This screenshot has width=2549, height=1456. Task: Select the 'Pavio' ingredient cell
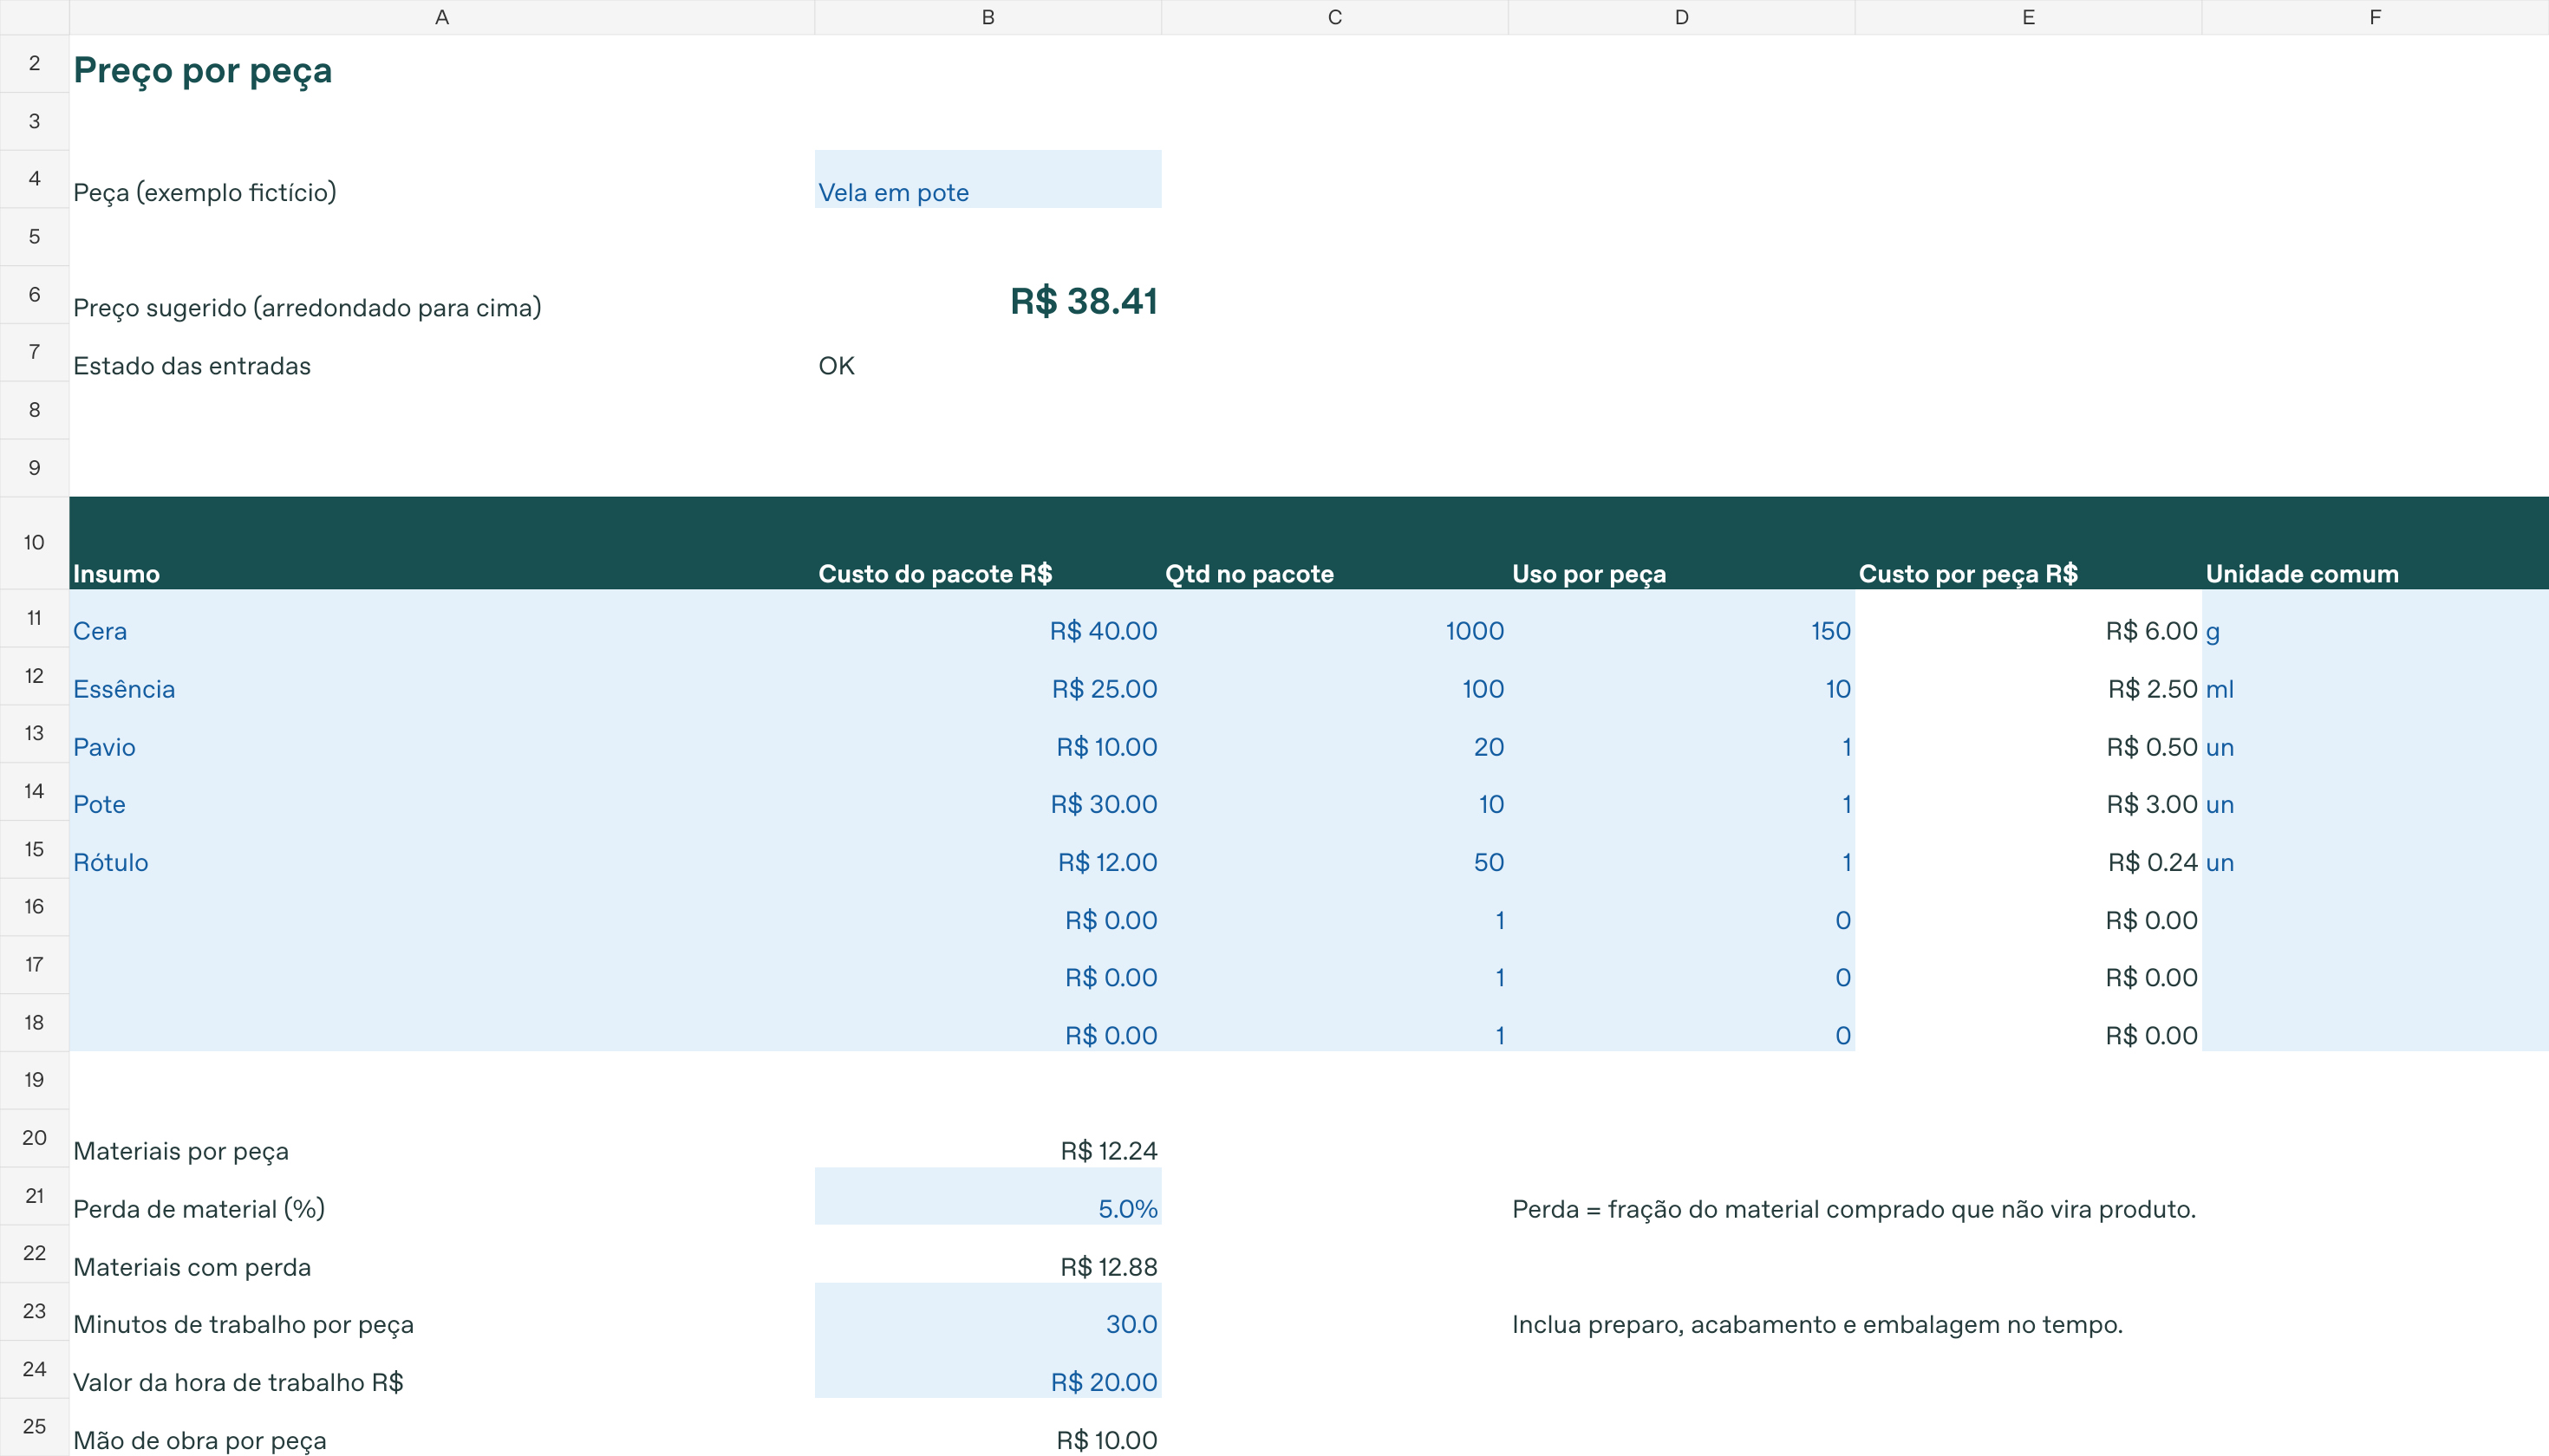coord(441,734)
